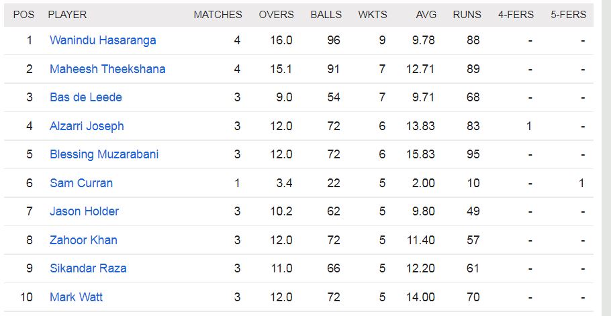Click the MATCHES column header
611x316 pixels.
(217, 15)
